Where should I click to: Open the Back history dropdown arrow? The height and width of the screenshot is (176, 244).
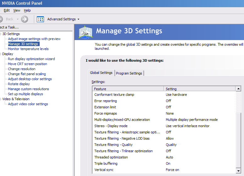18,19
